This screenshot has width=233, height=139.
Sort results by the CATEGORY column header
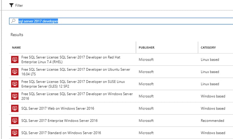208,48
